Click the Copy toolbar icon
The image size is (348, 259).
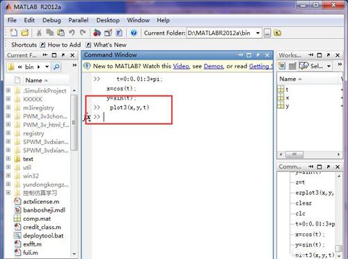tap(49, 33)
